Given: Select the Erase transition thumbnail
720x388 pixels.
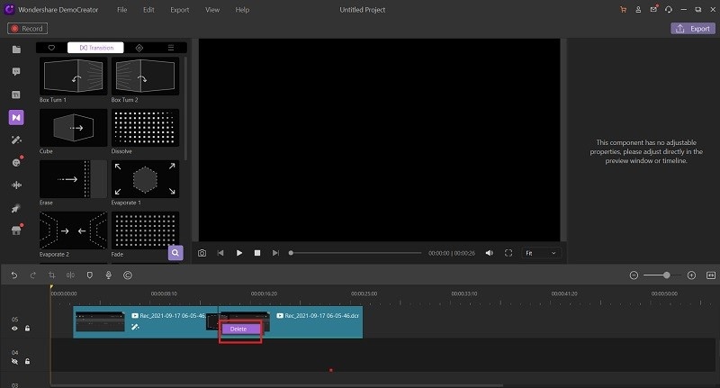Looking at the screenshot, I should pos(74,179).
